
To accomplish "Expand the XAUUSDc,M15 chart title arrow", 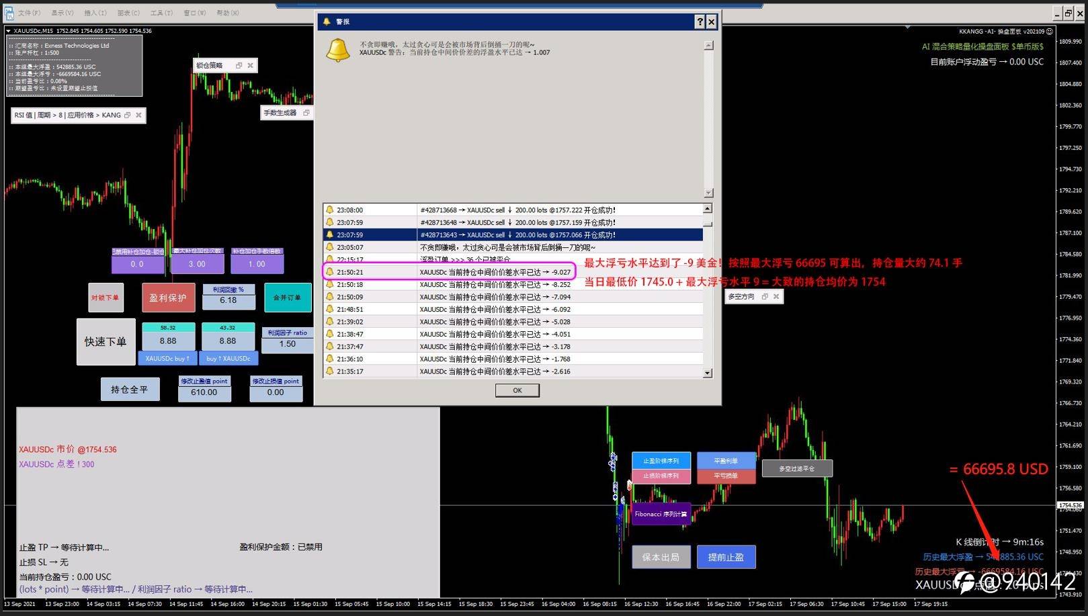I will pyautogui.click(x=8, y=31).
